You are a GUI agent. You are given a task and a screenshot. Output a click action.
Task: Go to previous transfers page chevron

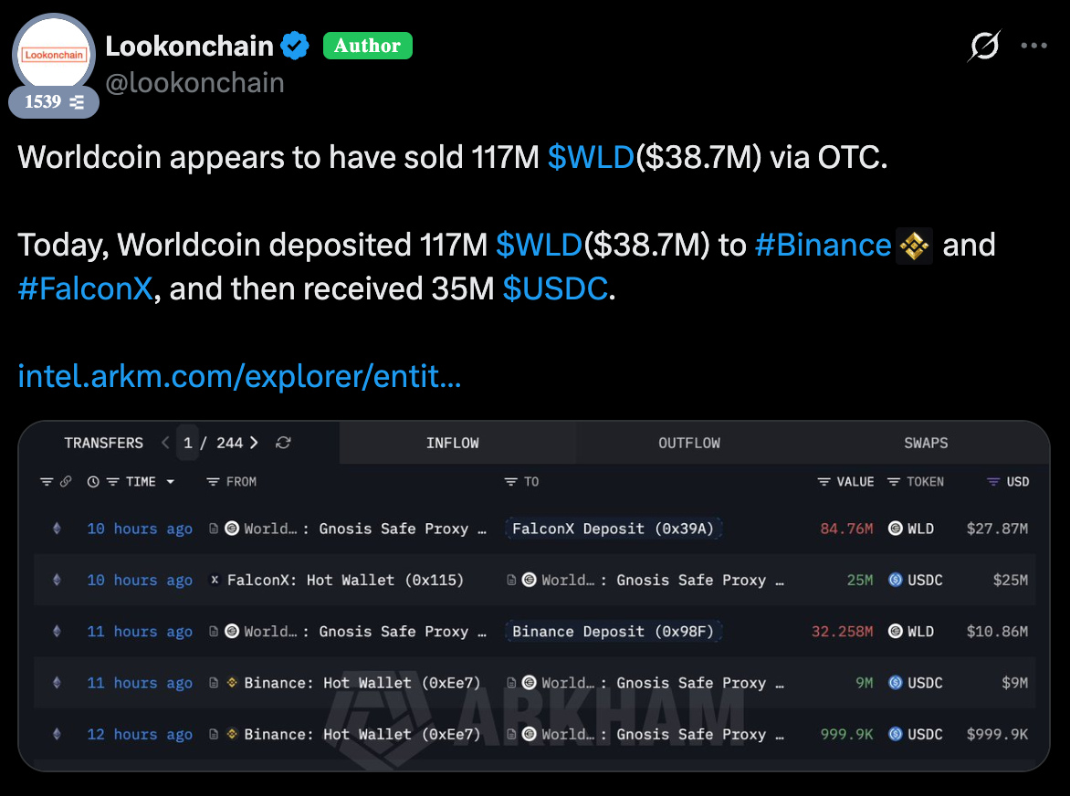pyautogui.click(x=165, y=443)
